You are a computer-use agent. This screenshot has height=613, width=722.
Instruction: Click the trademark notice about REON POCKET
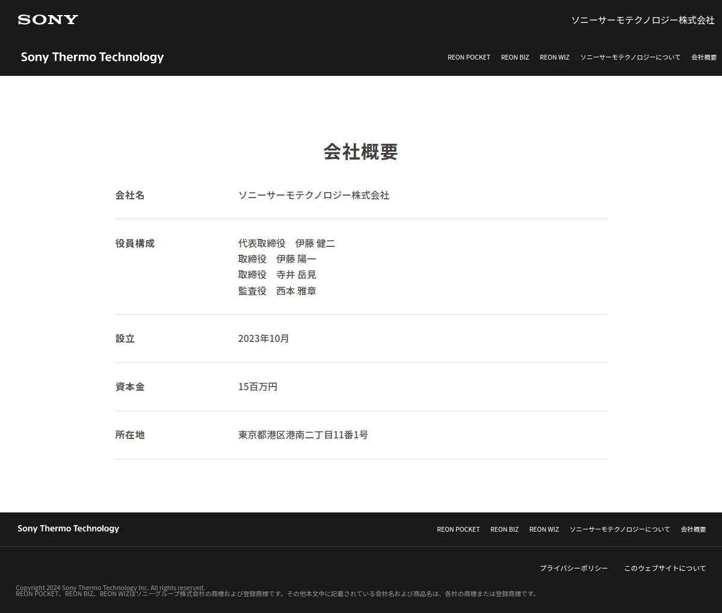276,594
